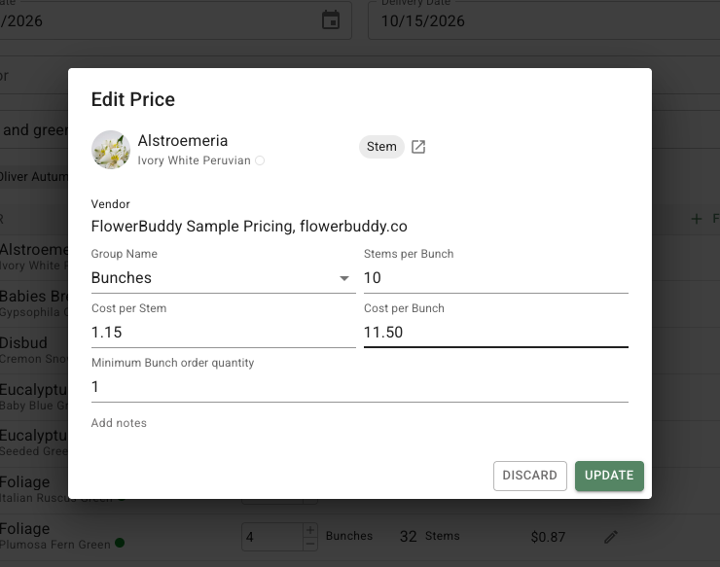Viewport: 720px width, 567px height.
Task: Click the 32 Stems text in Plumosa row
Action: (x=429, y=536)
